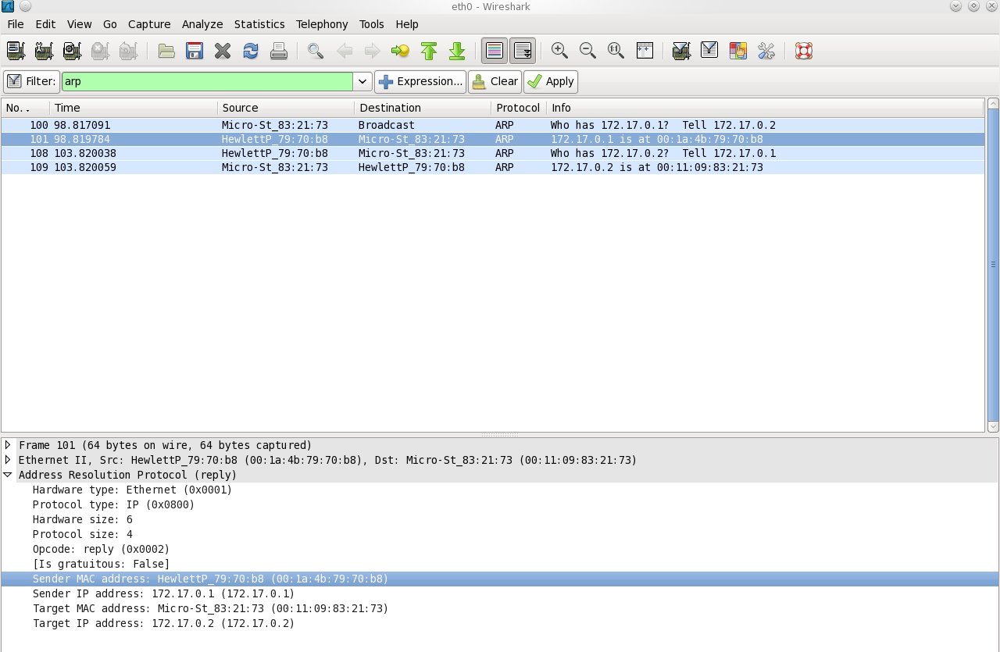Open help lifebuoy icon
This screenshot has height=652, width=1000.
coord(803,52)
